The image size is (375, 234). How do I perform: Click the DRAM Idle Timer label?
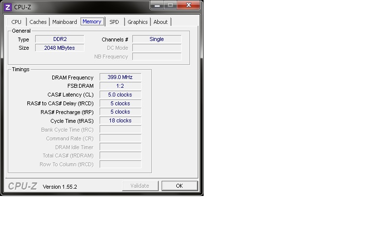coord(74,147)
